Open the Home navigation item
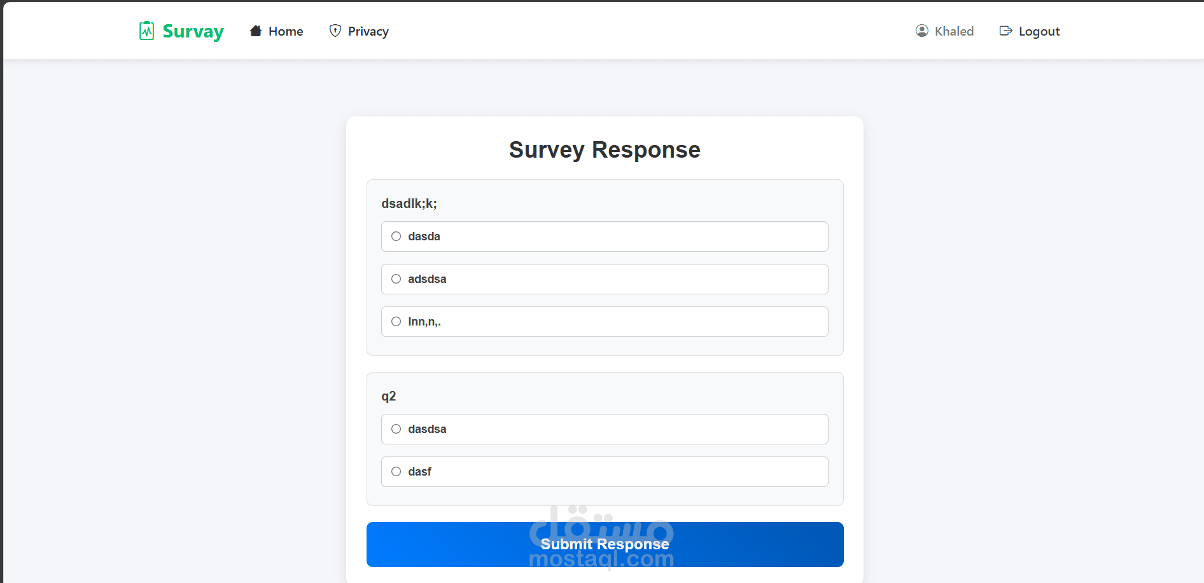Viewport: 1204px width, 583px height. click(276, 31)
